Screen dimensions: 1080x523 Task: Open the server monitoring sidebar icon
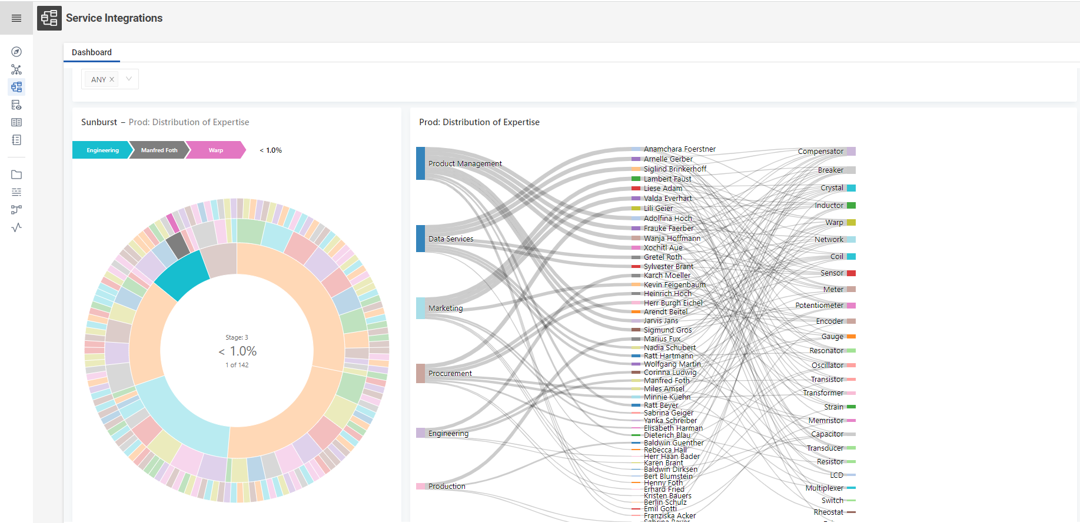pos(16,105)
